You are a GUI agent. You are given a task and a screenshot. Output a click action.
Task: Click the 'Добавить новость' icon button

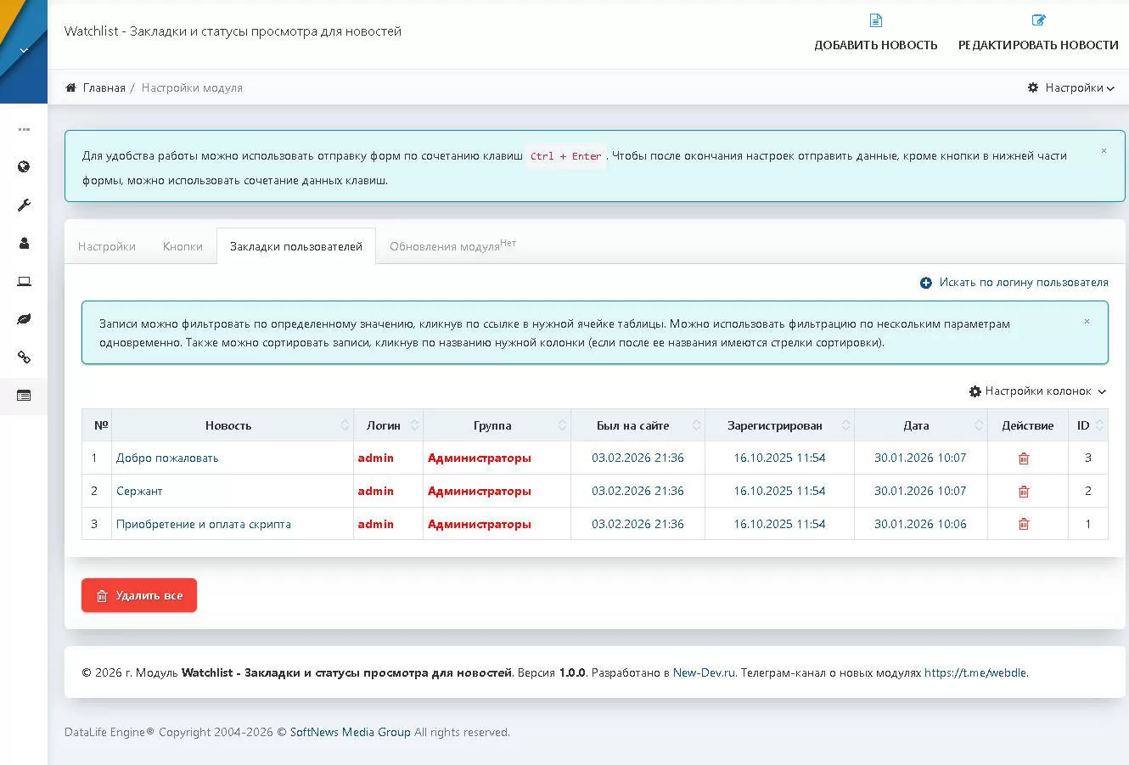pyautogui.click(x=875, y=32)
